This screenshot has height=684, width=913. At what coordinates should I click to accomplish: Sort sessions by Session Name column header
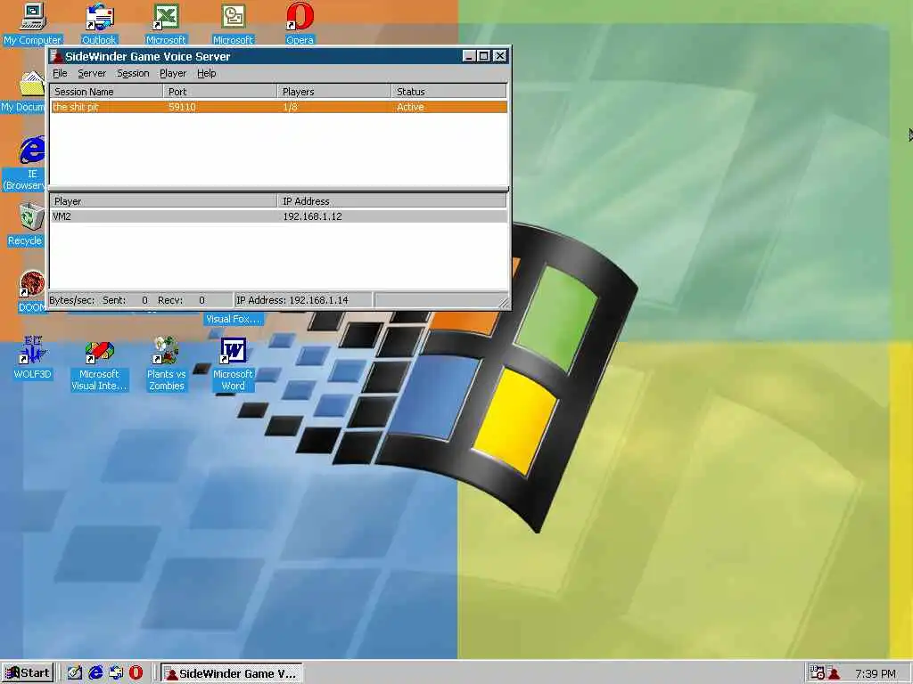[107, 92]
